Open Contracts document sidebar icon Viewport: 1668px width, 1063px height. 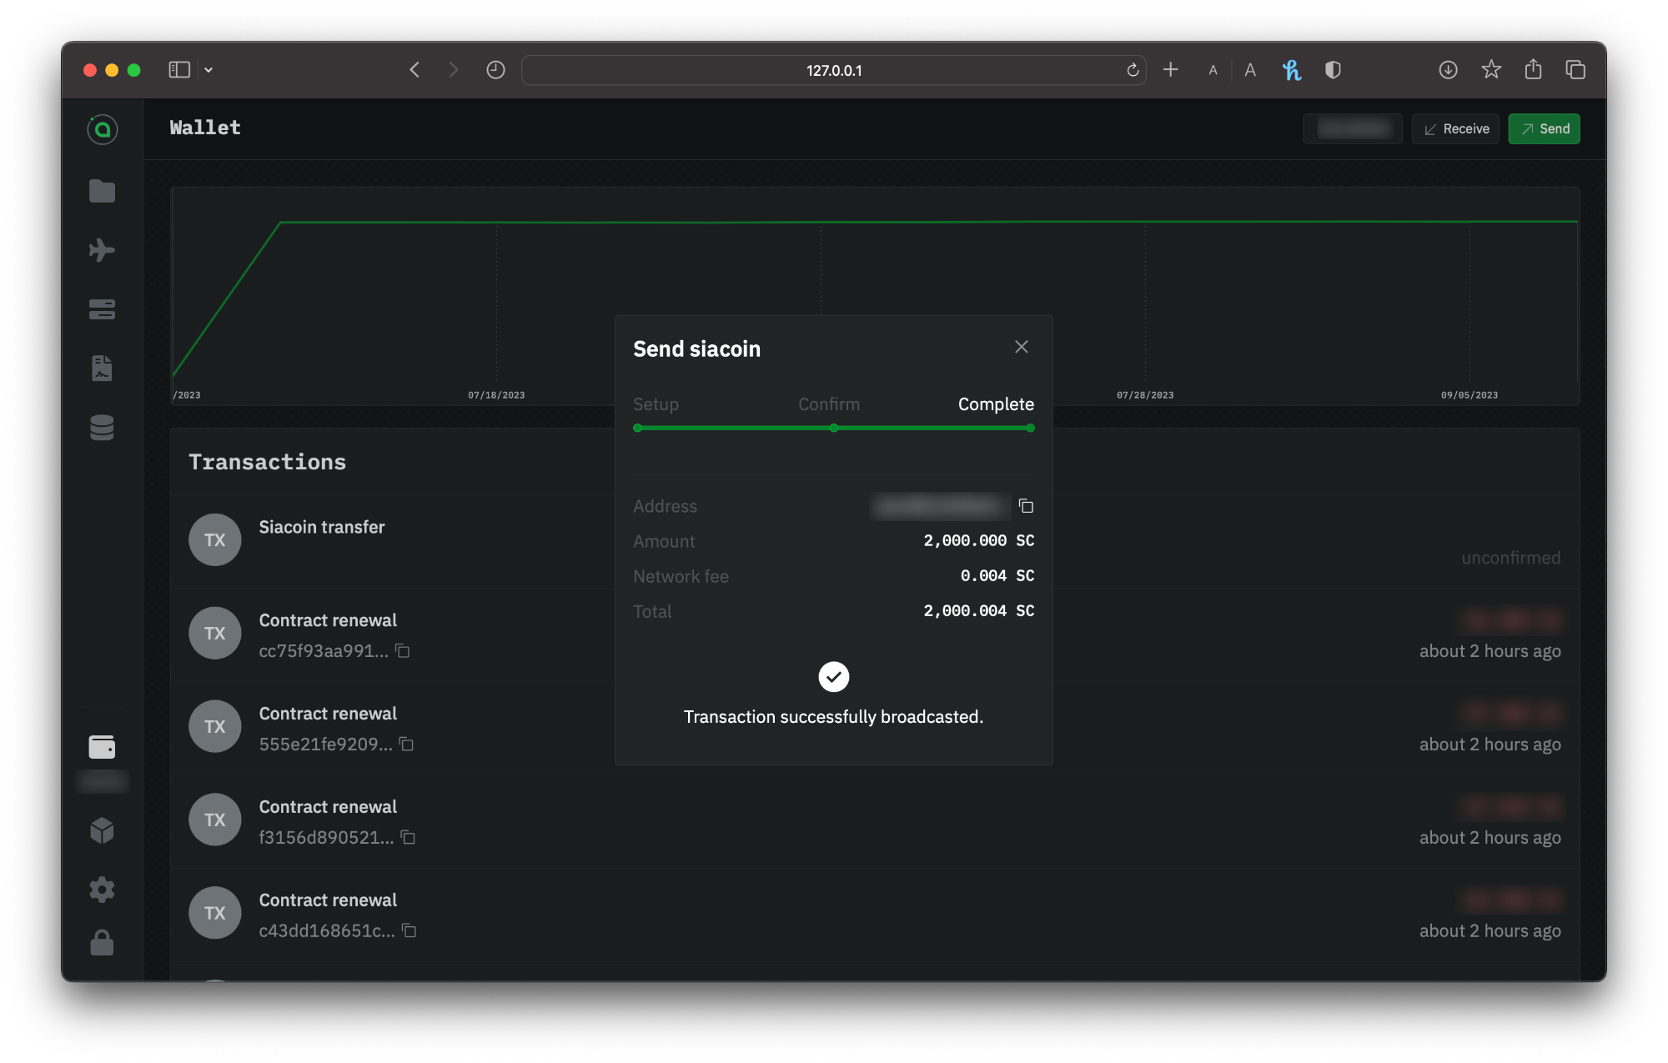pyautogui.click(x=102, y=368)
